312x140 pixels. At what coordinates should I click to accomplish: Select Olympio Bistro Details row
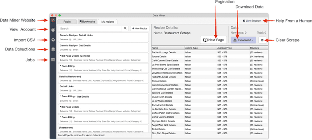[x=210, y=121]
